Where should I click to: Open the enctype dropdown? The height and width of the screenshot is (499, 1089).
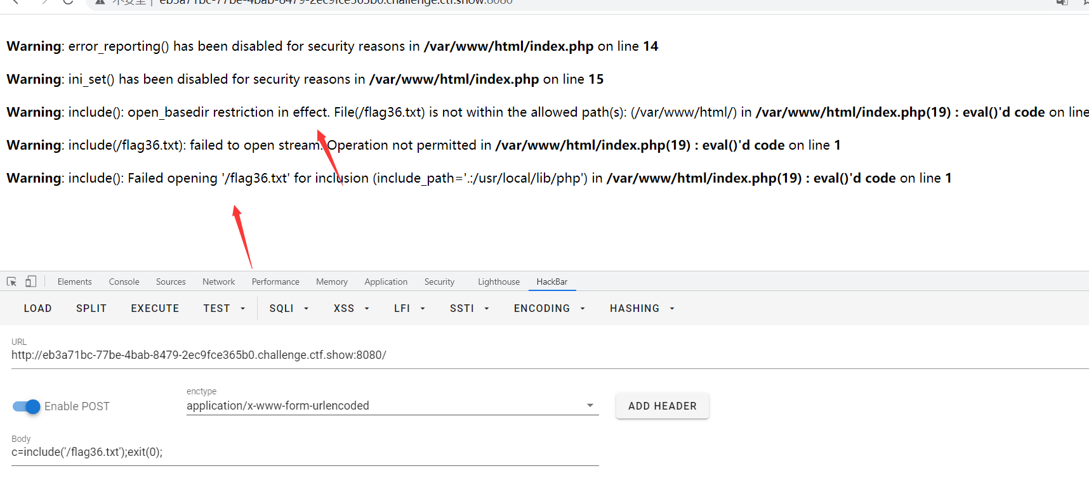(392, 406)
